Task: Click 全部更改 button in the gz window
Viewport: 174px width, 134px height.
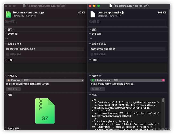Action: pos(13,89)
